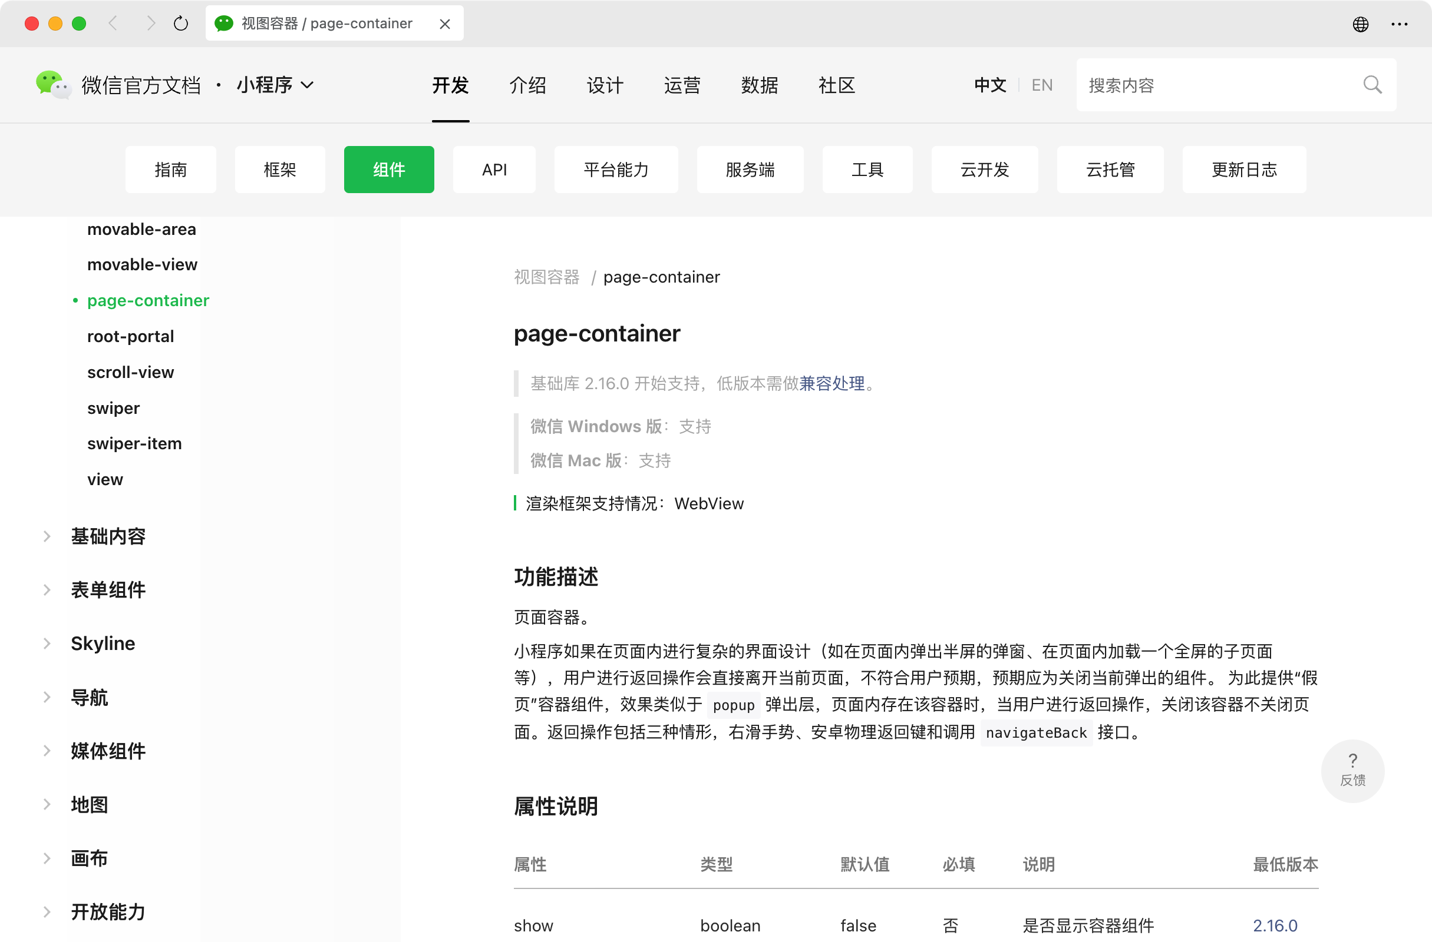Open view in the sidebar
The width and height of the screenshot is (1432, 942).
[x=105, y=479]
